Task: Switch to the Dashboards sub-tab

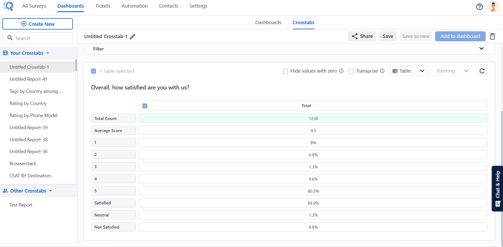Action: click(x=268, y=23)
